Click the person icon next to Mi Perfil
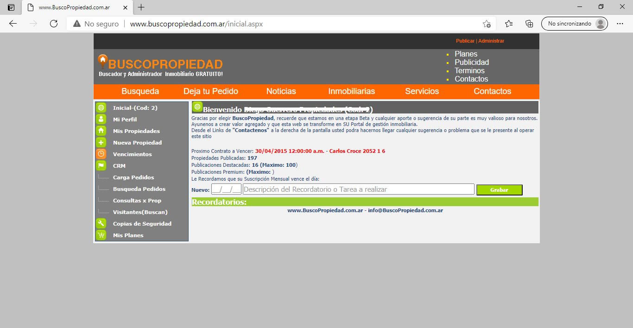Viewport: 633px width, 328px height. pyautogui.click(x=101, y=120)
